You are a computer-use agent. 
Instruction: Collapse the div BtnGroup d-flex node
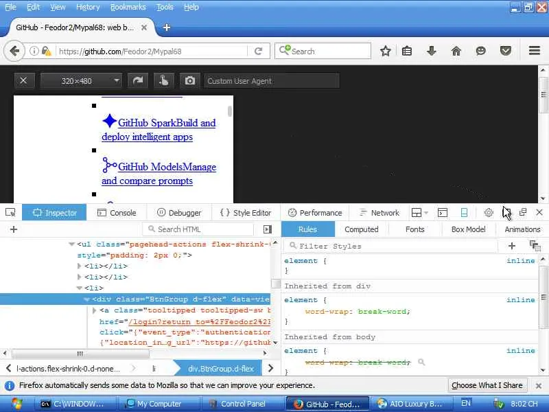pos(87,299)
